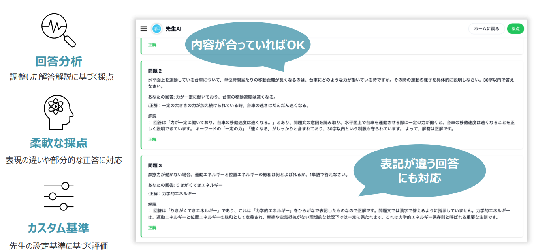Click 調整した解答解説に基づく採点 text
Viewport: 536px width, 251px height.
62,77
